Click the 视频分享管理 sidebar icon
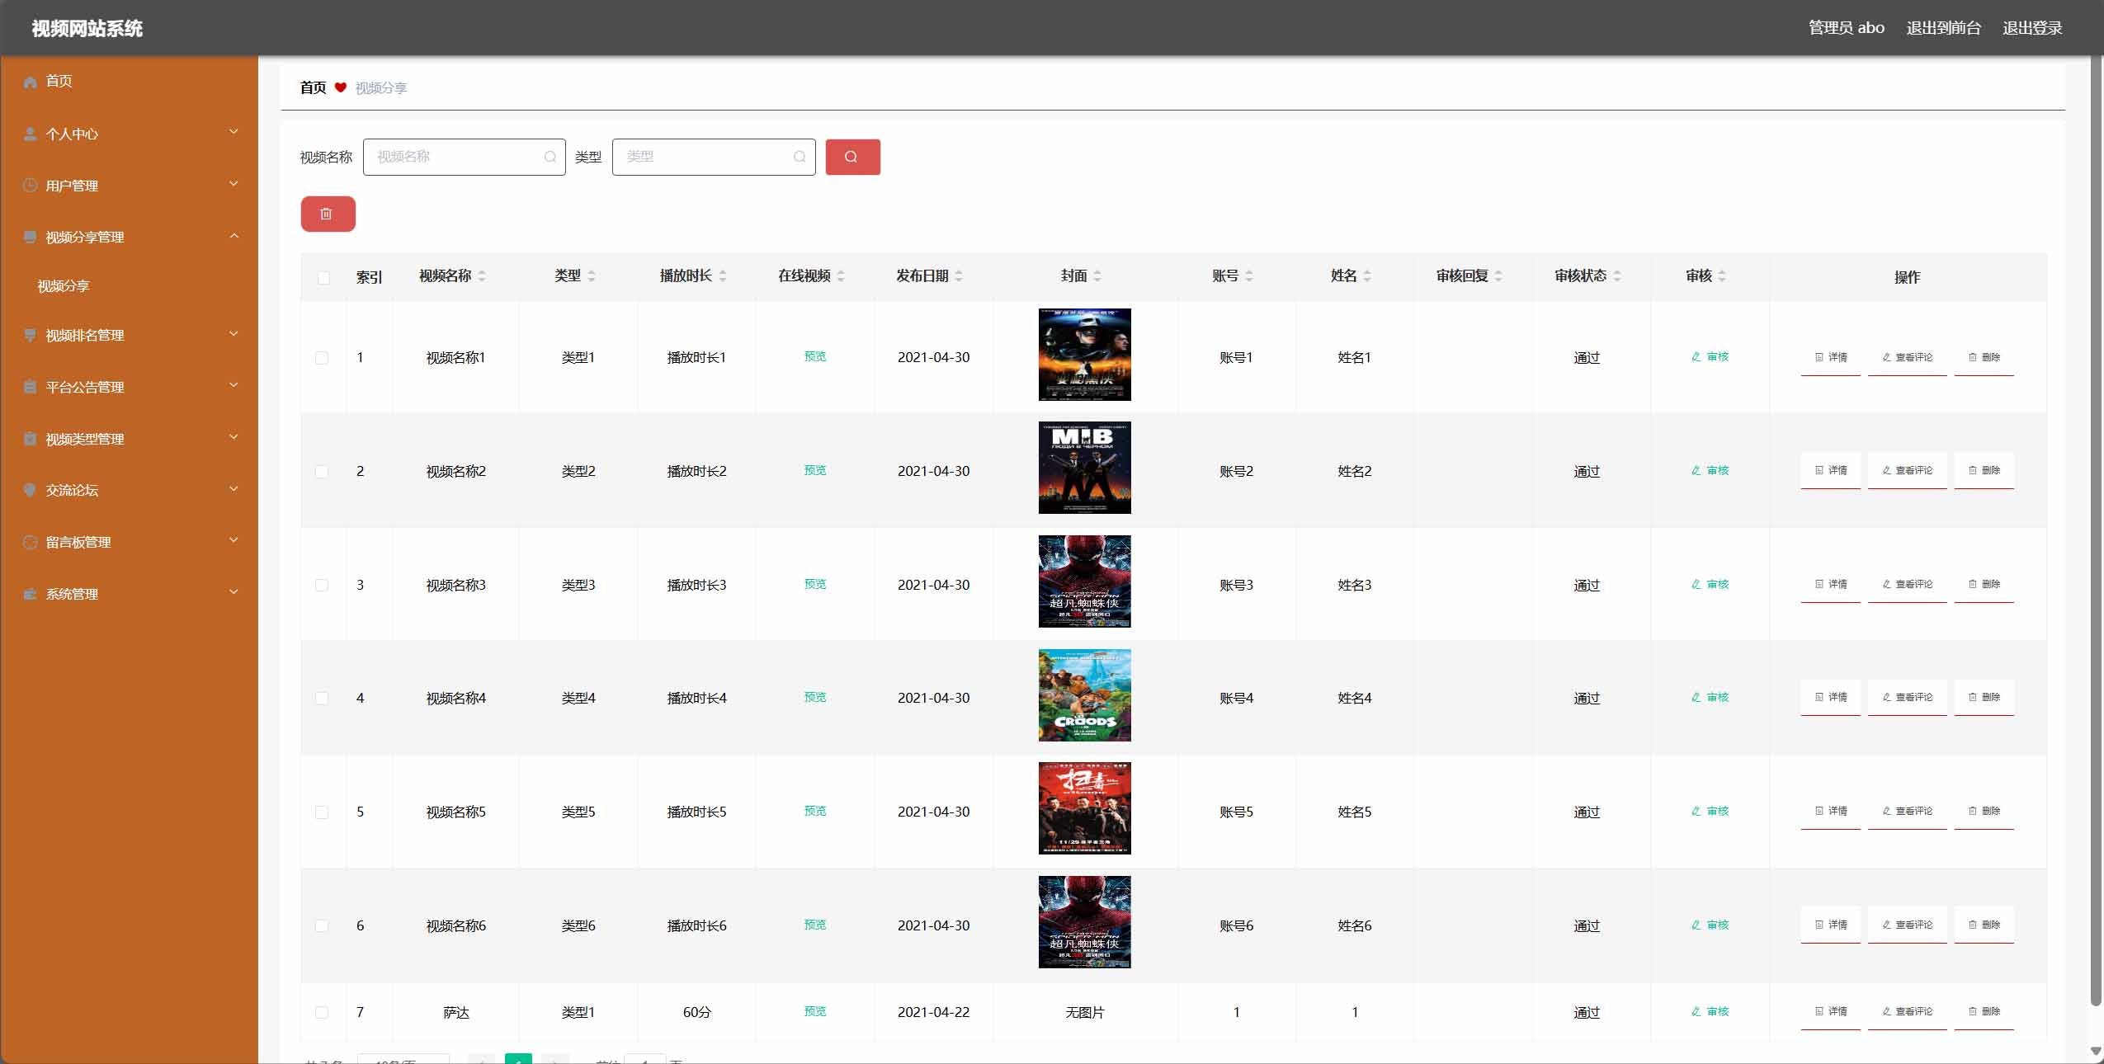2104x1064 pixels. pos(31,238)
